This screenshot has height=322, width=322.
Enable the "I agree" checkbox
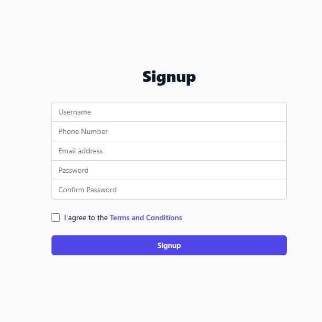(x=56, y=217)
